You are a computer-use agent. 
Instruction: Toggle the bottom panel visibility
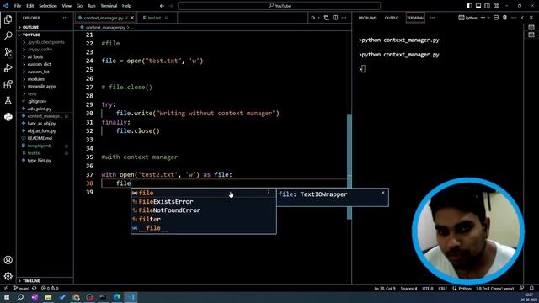click(478, 6)
